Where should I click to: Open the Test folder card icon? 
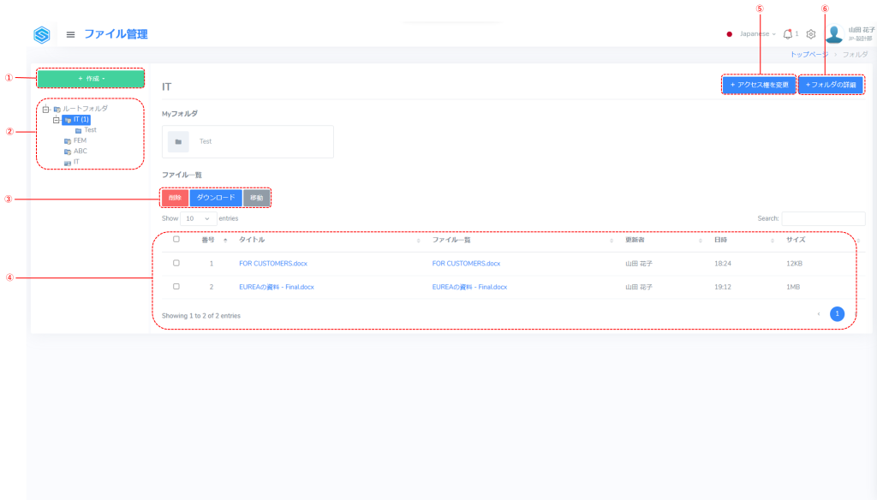[178, 141]
